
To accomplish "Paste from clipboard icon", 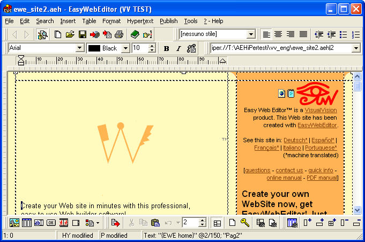I will (x=155, y=223).
